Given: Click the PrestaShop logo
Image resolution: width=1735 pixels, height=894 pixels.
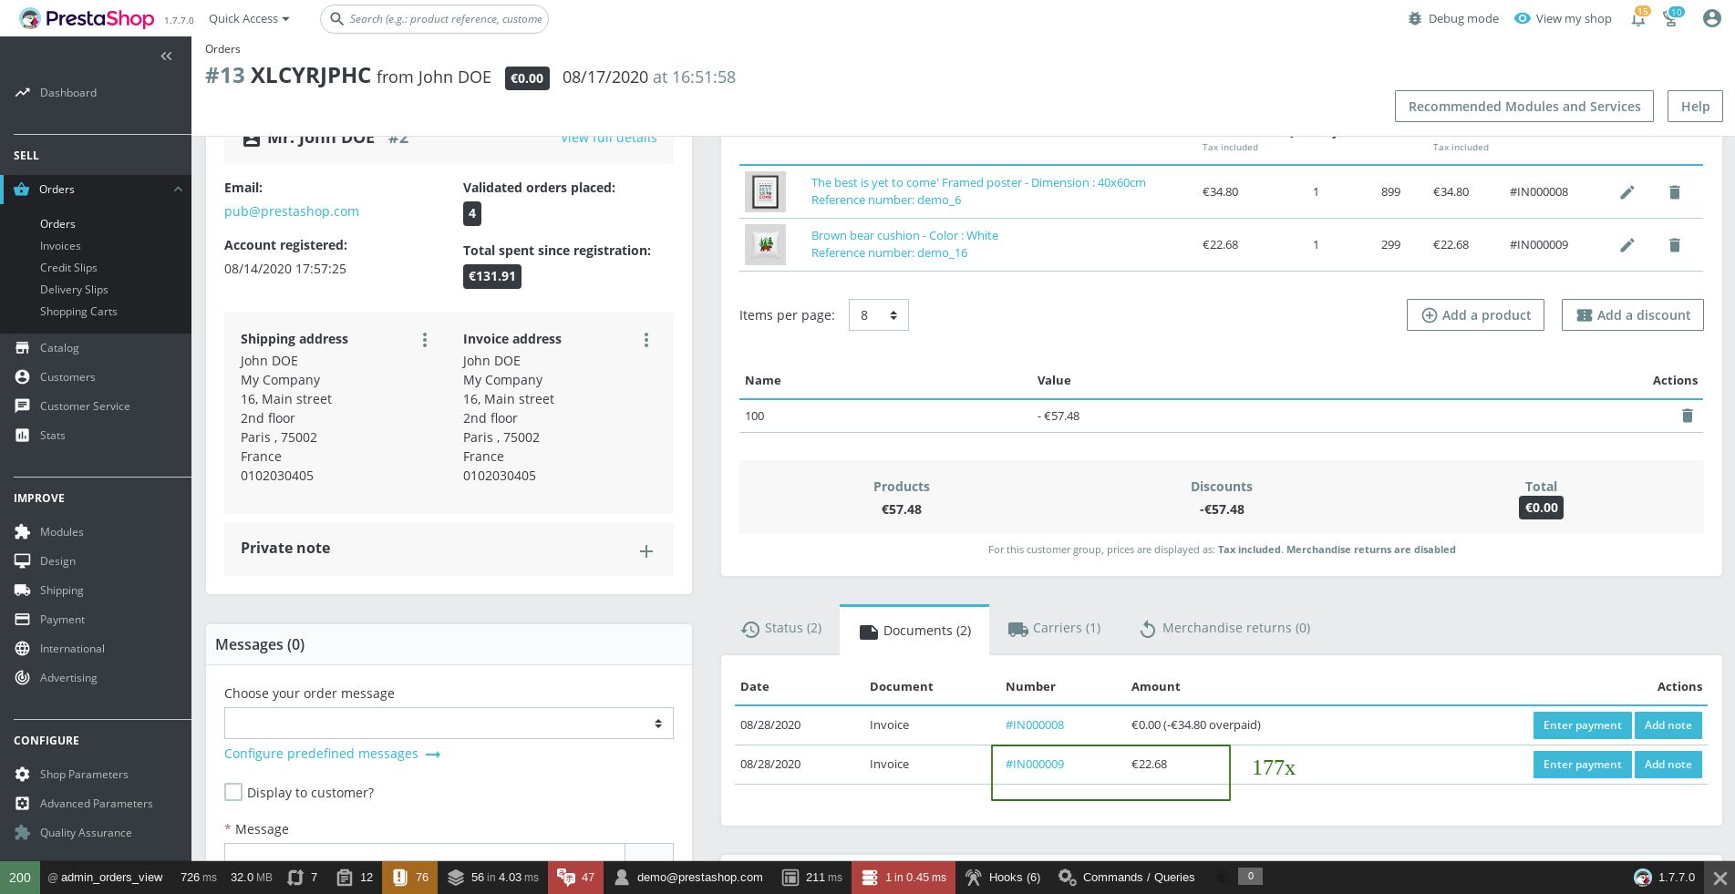Looking at the screenshot, I should click(87, 18).
